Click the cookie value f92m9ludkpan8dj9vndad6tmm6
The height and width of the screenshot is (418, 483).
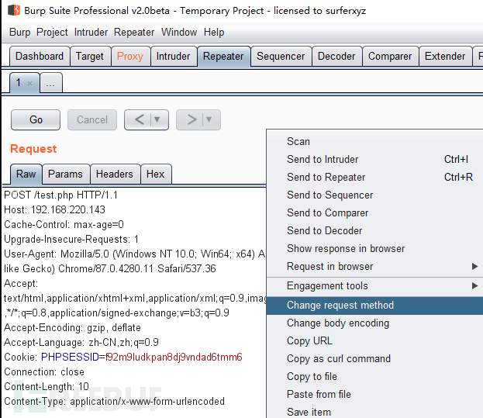coord(174,357)
